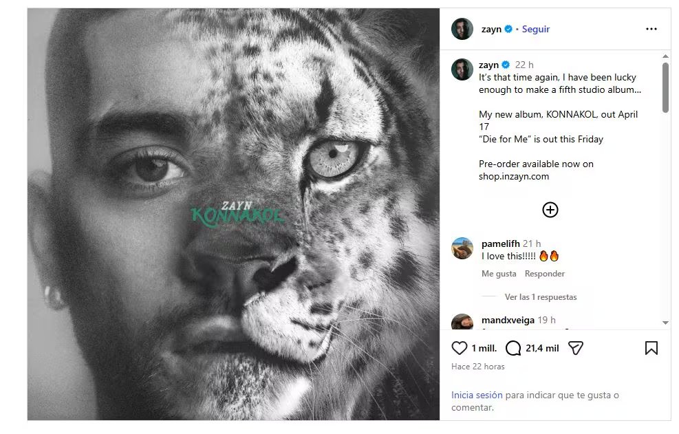Click the plus circle icon below the caption
This screenshot has height=434, width=679.
(550, 209)
